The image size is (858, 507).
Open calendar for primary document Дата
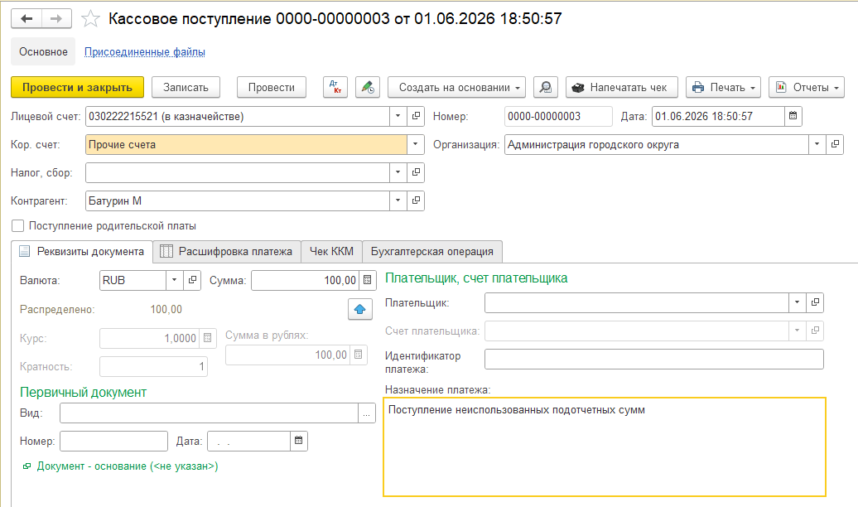[x=299, y=441]
